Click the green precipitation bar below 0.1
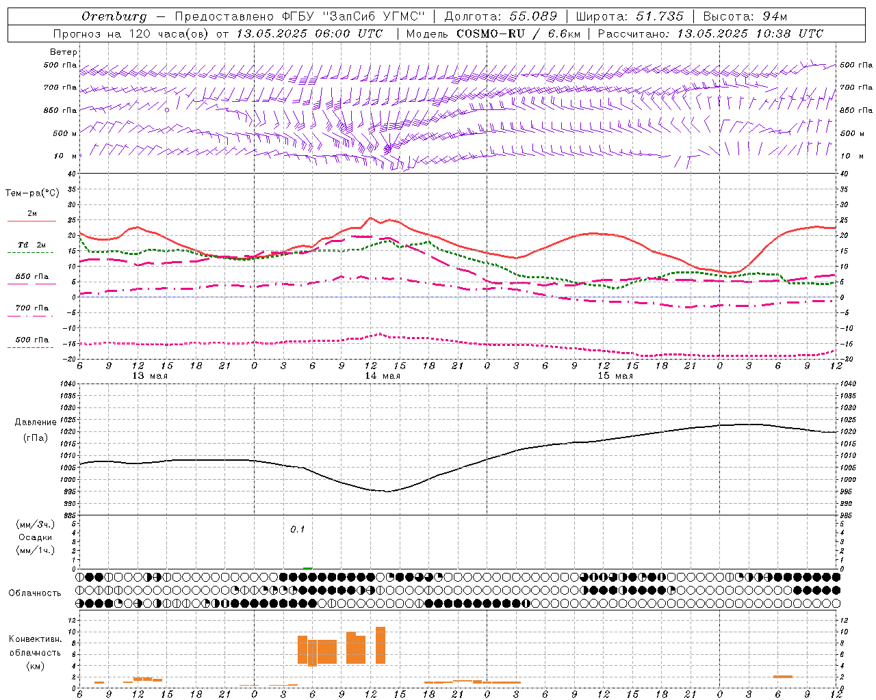The width and height of the screenshot is (876, 700). tap(308, 567)
